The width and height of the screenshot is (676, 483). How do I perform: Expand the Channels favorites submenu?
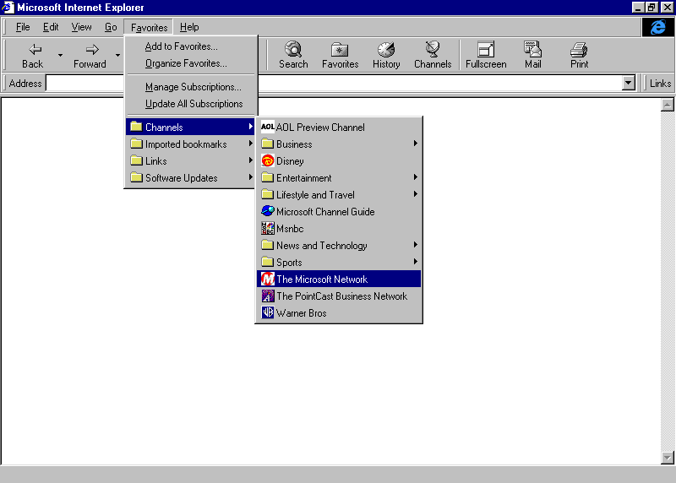[191, 128]
